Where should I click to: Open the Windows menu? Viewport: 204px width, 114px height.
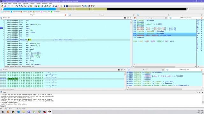coord(45,3)
